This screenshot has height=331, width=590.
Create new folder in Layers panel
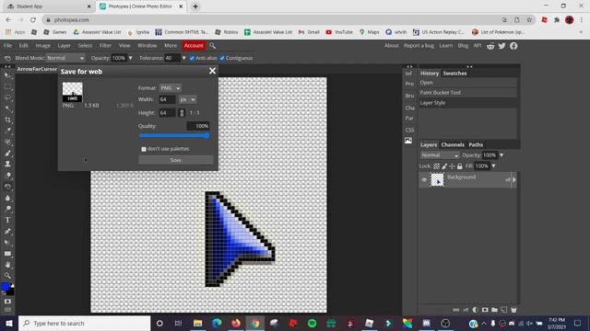494,310
